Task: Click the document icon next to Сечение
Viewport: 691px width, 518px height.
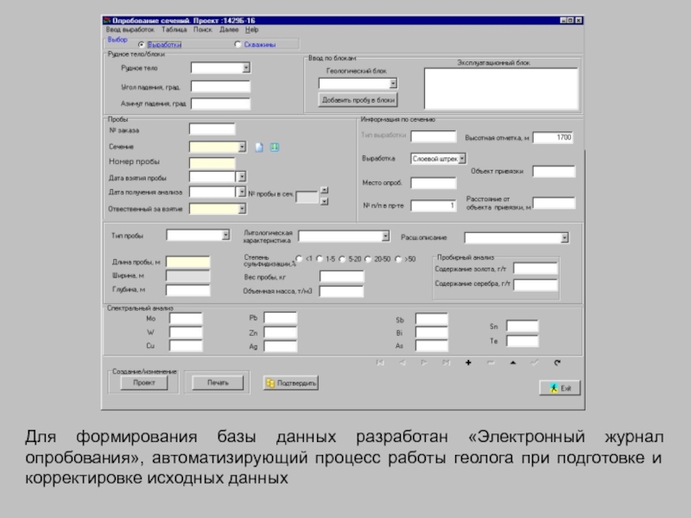Action: click(258, 147)
